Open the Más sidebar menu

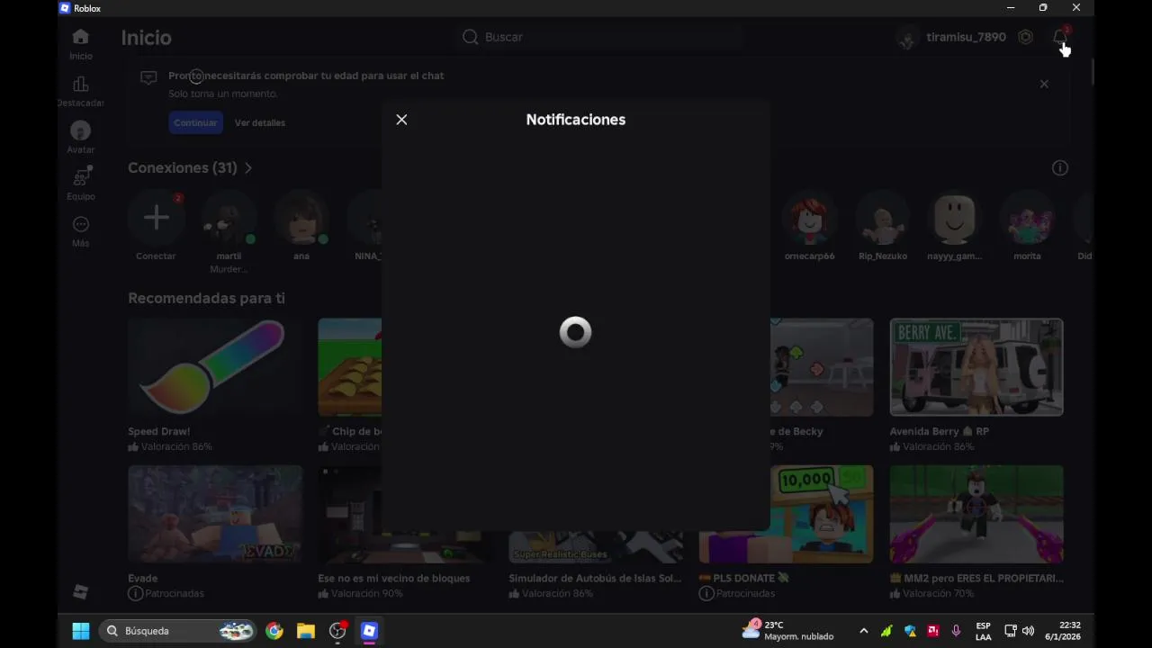(x=81, y=230)
